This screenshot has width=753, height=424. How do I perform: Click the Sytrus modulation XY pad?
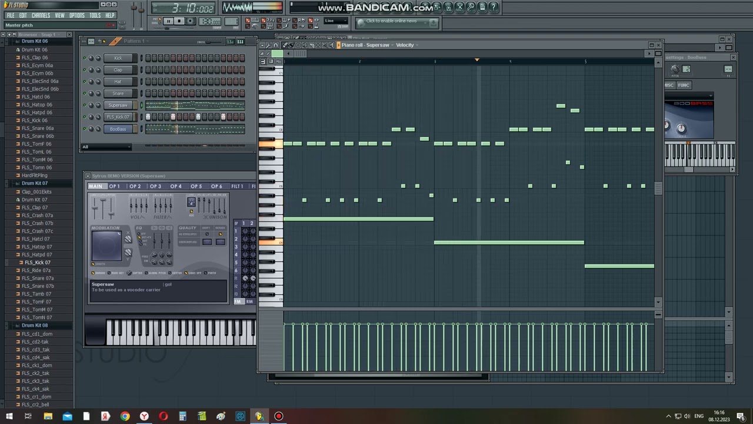[x=106, y=246]
